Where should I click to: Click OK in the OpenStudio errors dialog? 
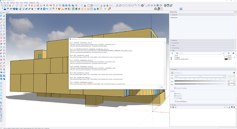pos(161,87)
